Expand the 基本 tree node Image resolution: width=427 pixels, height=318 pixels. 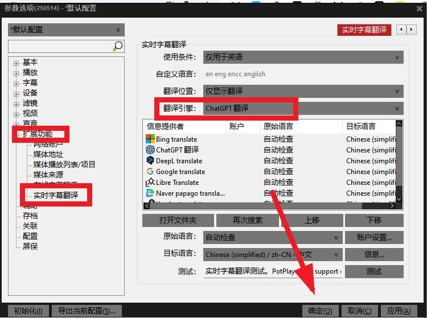click(x=16, y=63)
